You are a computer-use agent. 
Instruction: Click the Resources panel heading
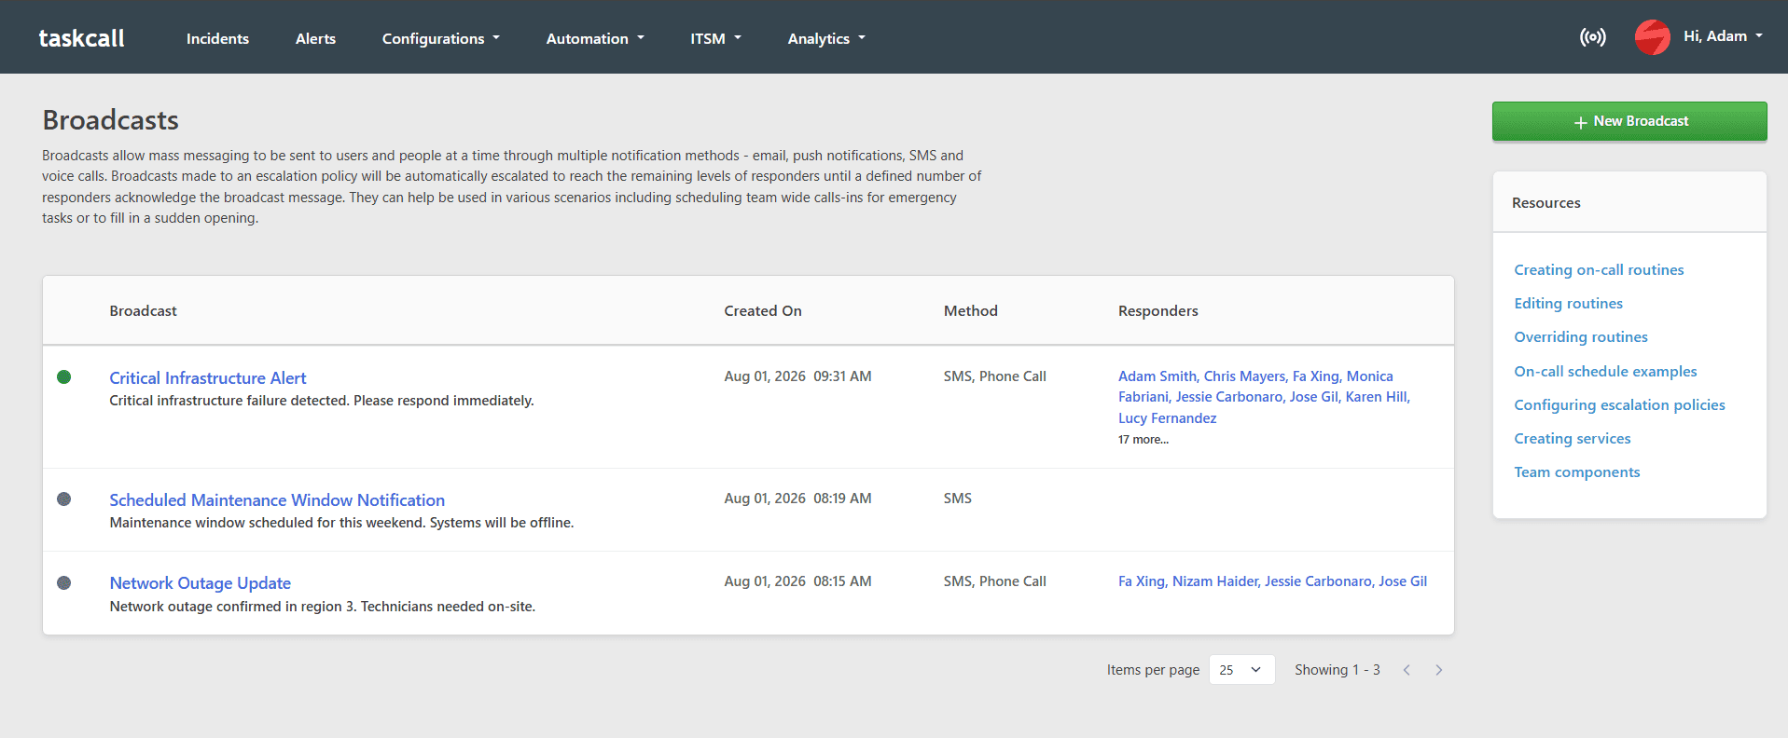tap(1545, 203)
